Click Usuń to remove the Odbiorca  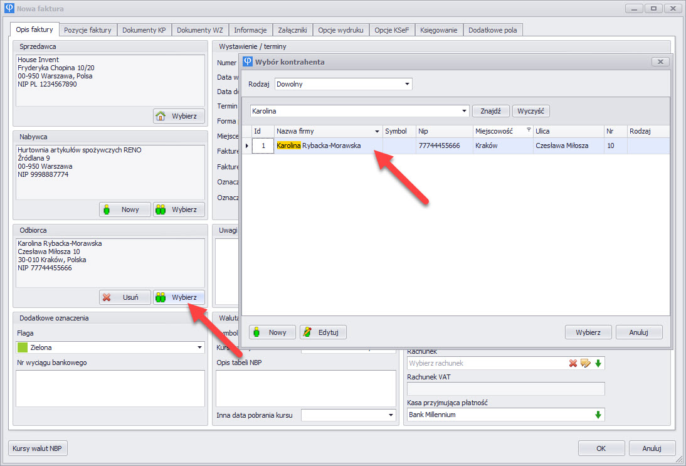click(125, 297)
